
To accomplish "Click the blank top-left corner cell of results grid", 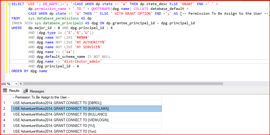I will pos(5,97).
